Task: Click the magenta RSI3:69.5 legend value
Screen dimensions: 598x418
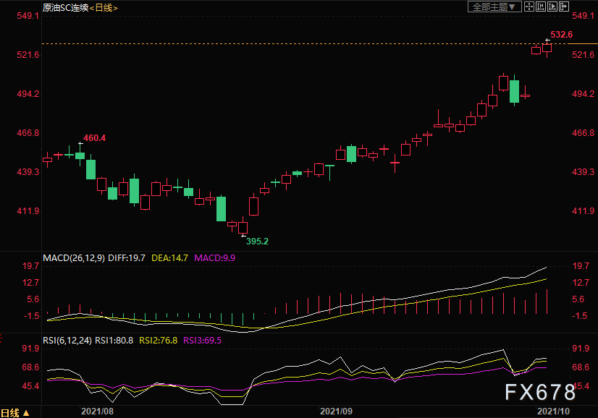Action: click(x=202, y=340)
